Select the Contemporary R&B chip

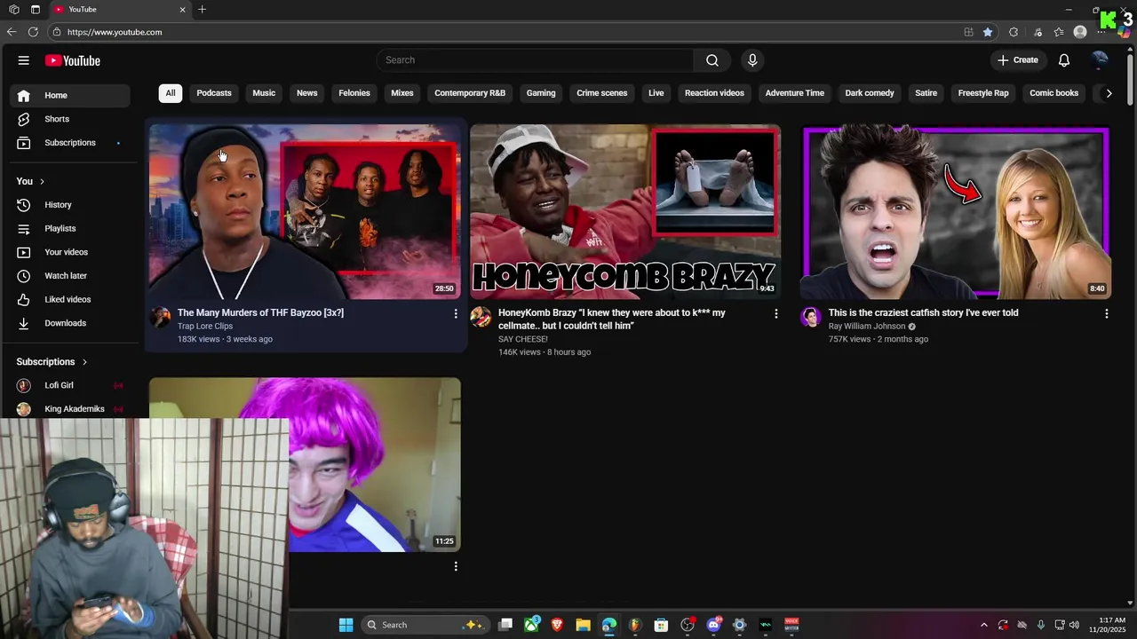coord(470,93)
